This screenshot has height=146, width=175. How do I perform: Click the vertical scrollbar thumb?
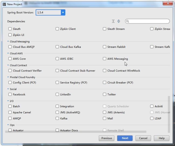[x=169, y=114]
